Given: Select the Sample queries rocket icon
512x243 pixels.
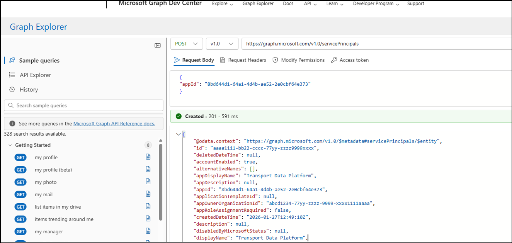Looking at the screenshot, I should [x=12, y=60].
